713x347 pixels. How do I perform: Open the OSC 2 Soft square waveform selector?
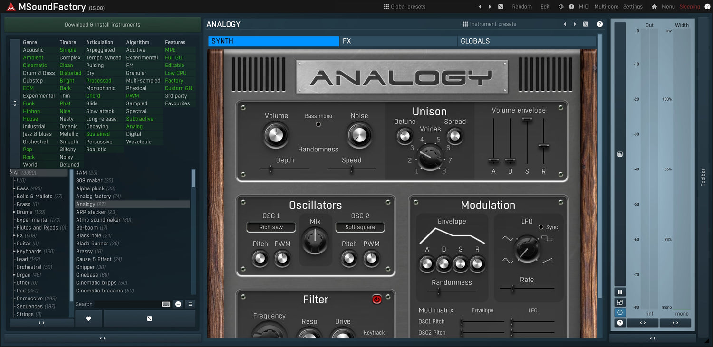click(360, 227)
